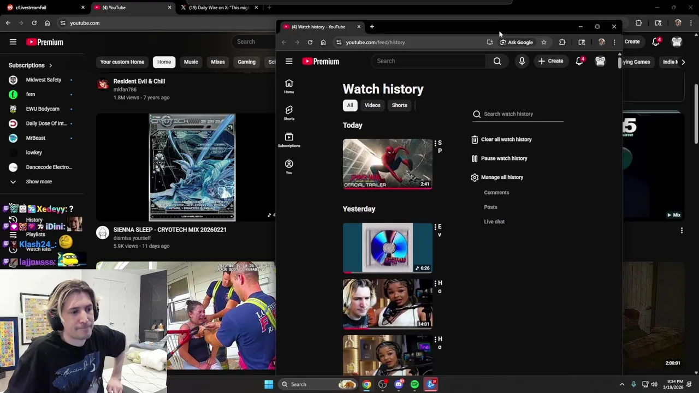Screen dimensions: 699x393
Task: Open options menu for the 14:01 video
Action: click(x=435, y=283)
